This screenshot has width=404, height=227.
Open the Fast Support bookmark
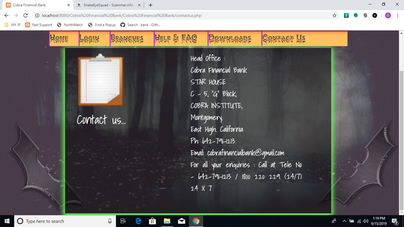click(x=39, y=25)
